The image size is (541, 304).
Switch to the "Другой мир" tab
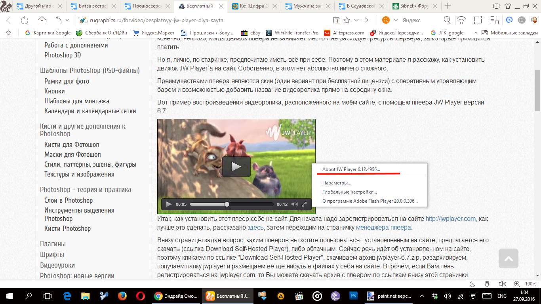[x=40, y=6]
